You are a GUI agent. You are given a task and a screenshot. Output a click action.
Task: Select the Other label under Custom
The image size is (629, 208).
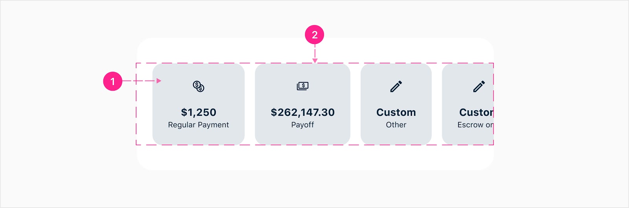click(x=396, y=125)
